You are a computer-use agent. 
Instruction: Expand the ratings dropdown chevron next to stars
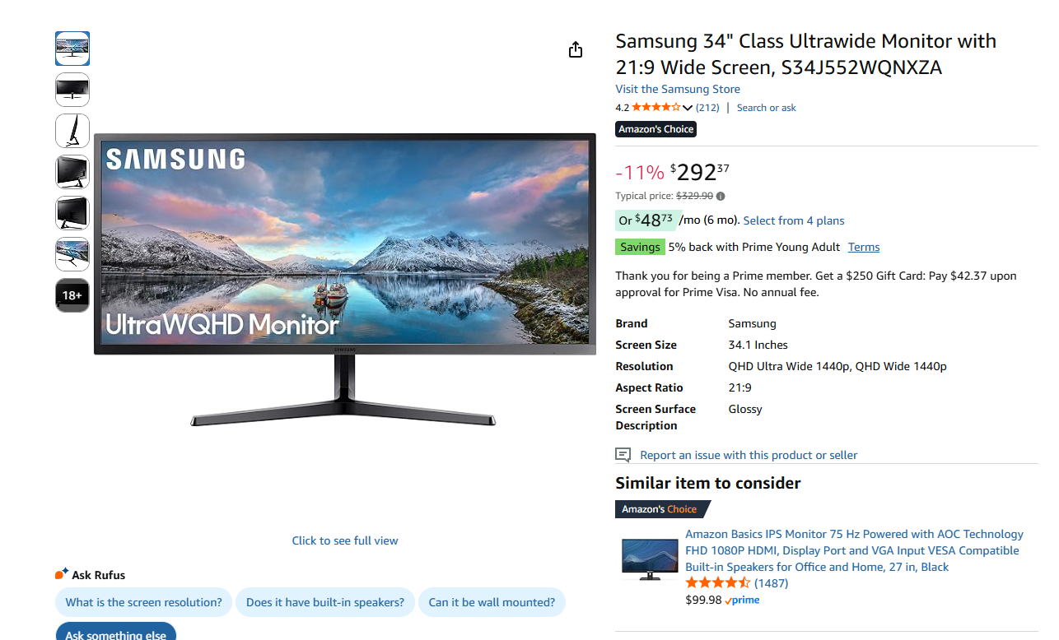click(688, 108)
